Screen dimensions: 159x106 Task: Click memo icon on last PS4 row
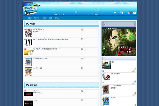click(82, 100)
